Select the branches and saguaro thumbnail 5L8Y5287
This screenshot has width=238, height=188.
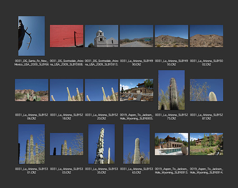click(x=207, y=90)
